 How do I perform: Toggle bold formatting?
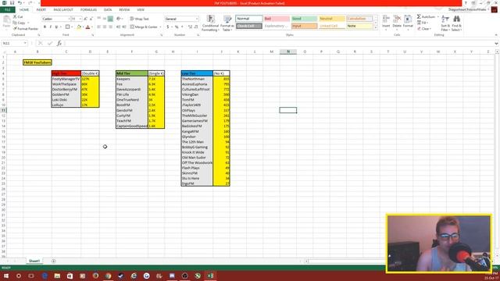click(x=45, y=27)
